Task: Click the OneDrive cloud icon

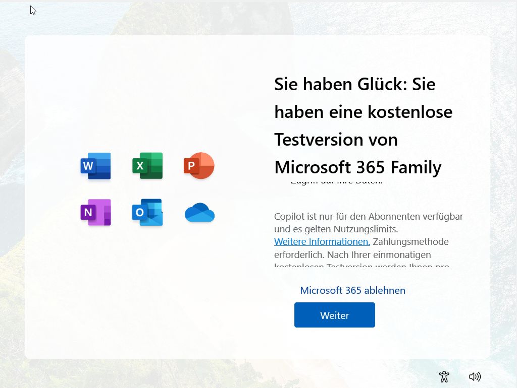Action: click(x=199, y=213)
